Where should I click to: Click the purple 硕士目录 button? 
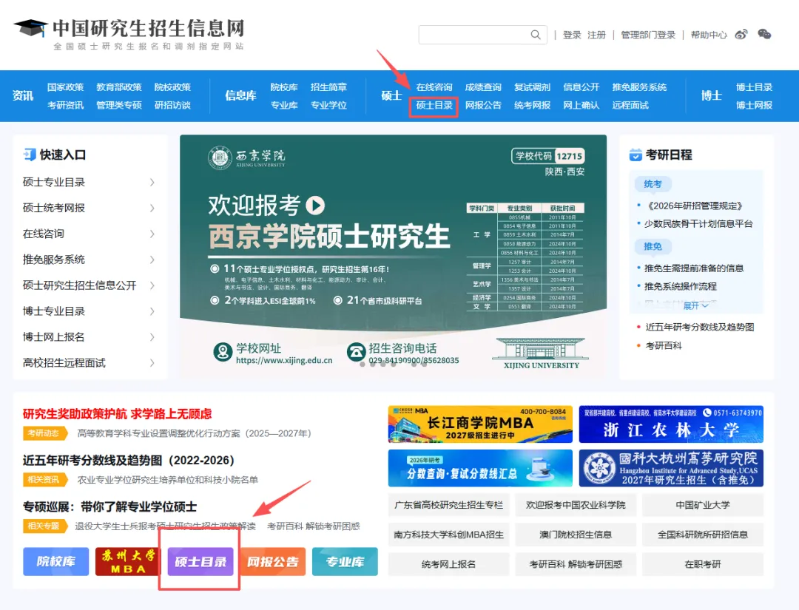pos(200,562)
